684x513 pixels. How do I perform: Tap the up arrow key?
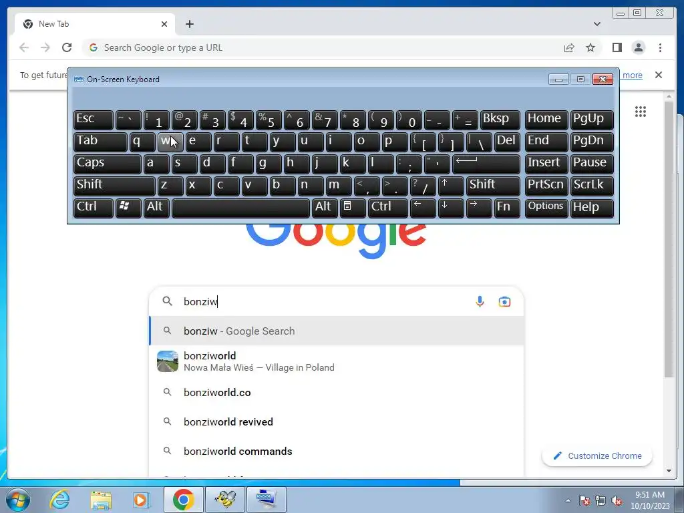pyautogui.click(x=451, y=186)
